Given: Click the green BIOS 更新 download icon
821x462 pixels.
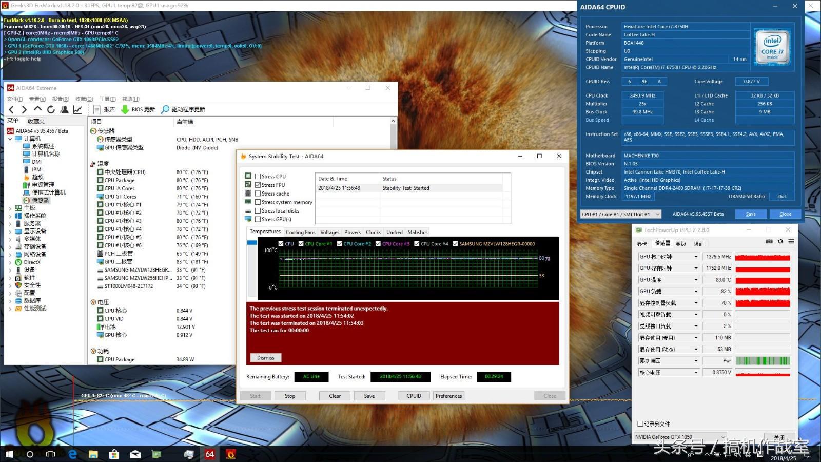Looking at the screenshot, I should pyautogui.click(x=125, y=109).
